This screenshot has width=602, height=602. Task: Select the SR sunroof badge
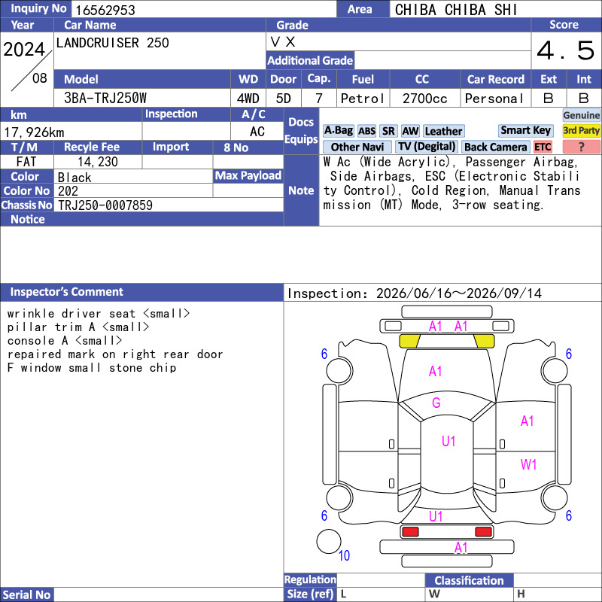click(x=388, y=131)
